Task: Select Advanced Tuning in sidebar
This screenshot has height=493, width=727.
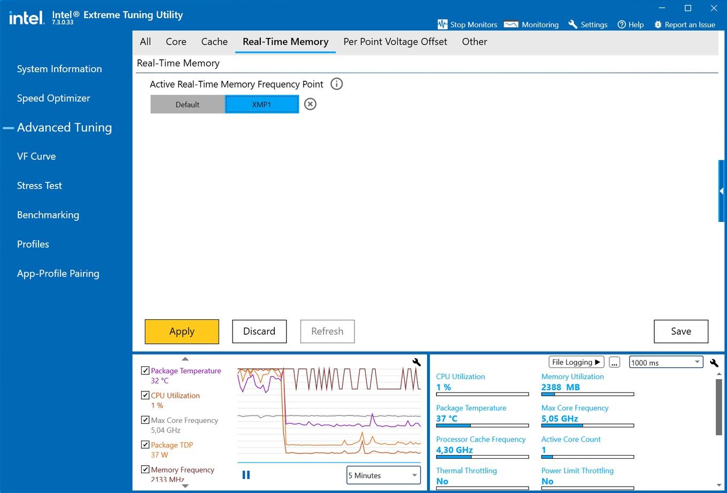Action: point(64,127)
